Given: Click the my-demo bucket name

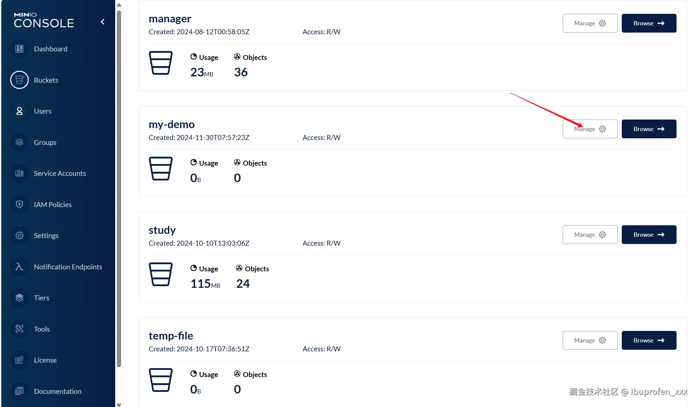Looking at the screenshot, I should 172,124.
